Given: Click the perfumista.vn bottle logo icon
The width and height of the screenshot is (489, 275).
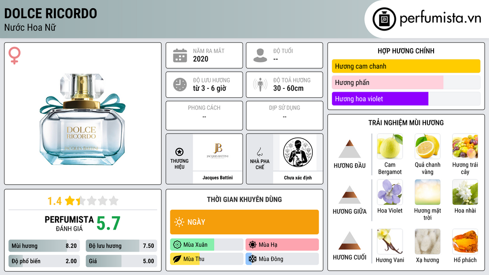Looking at the screenshot, I should pos(384,19).
